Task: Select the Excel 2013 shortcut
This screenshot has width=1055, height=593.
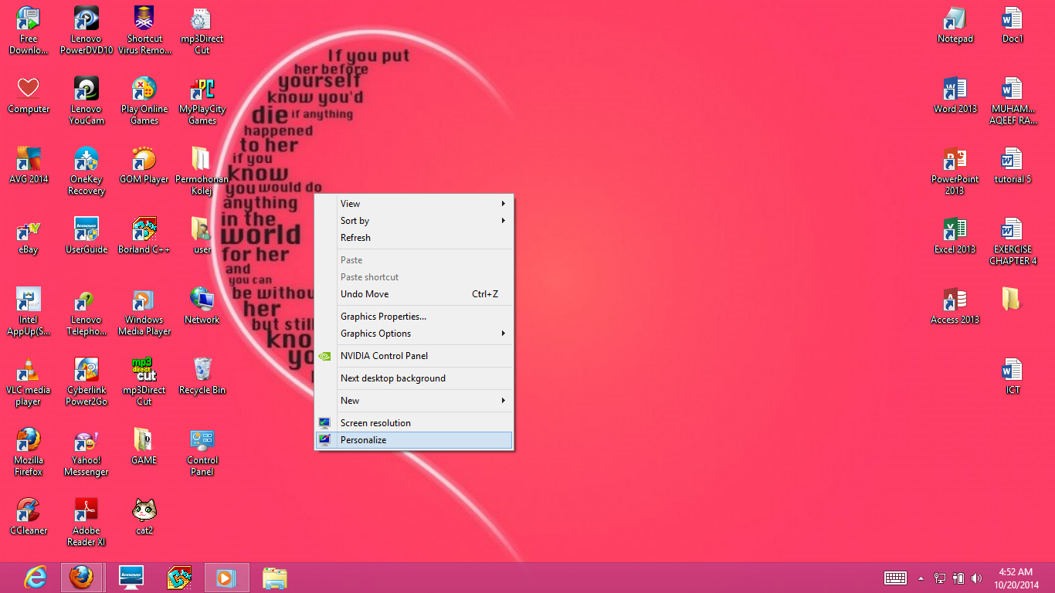Action: tap(955, 236)
